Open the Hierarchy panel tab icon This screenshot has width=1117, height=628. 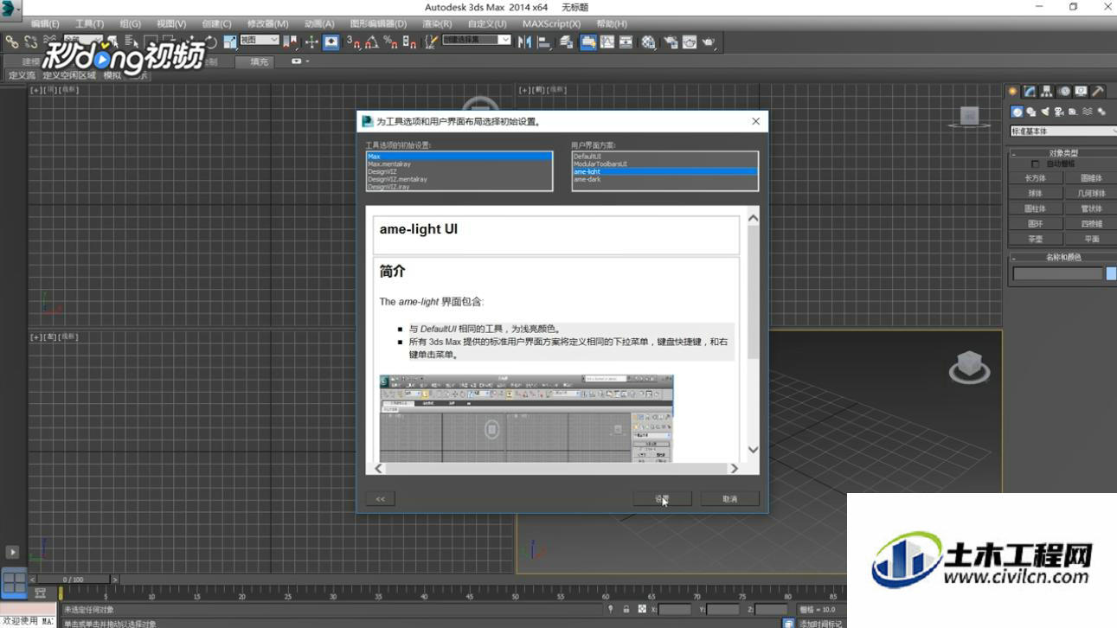coord(1047,91)
